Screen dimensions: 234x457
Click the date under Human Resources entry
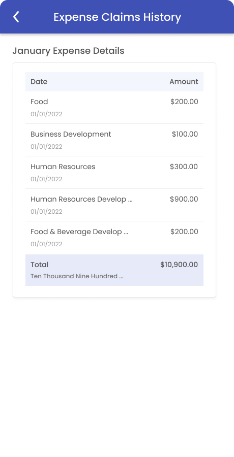click(x=46, y=179)
